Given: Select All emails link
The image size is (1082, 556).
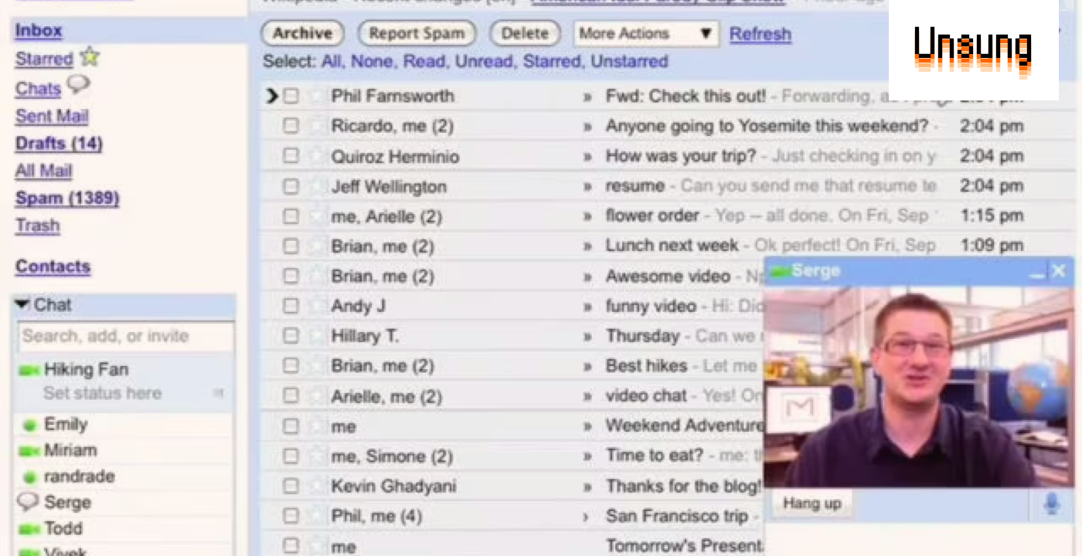Looking at the screenshot, I should pos(331,61).
